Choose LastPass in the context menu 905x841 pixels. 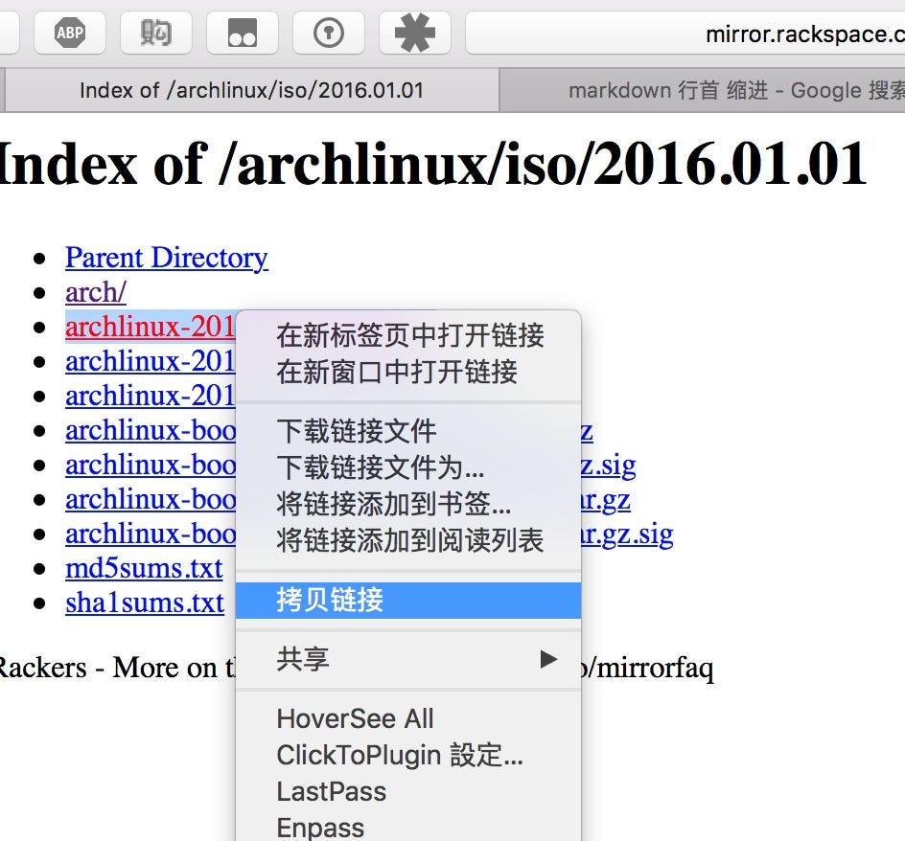click(408, 792)
